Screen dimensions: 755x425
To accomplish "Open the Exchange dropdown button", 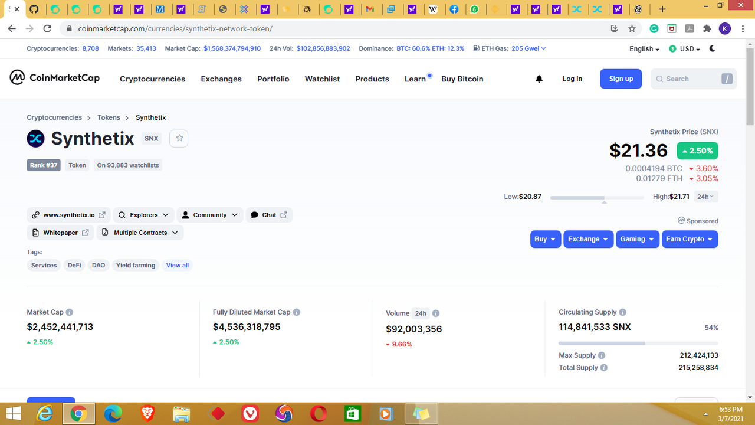I will (589, 239).
